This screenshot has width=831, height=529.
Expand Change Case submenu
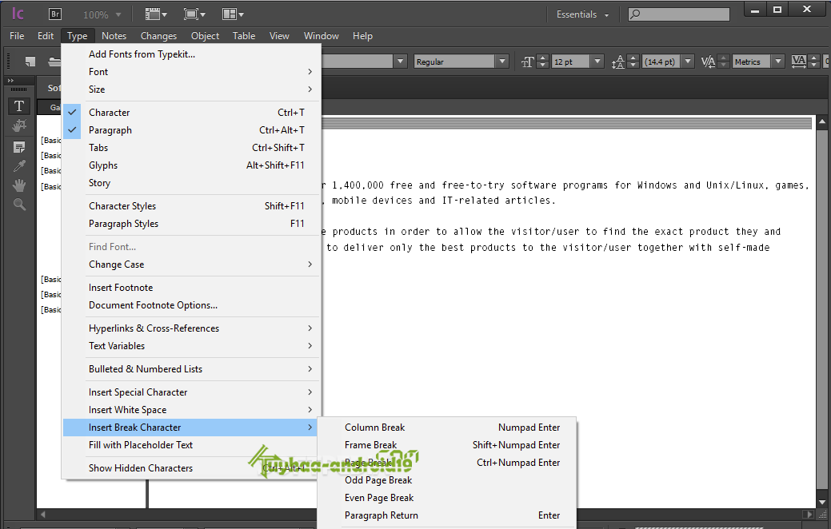[192, 264]
